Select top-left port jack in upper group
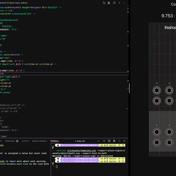This screenshot has width=176, height=176. [x=157, y=90]
